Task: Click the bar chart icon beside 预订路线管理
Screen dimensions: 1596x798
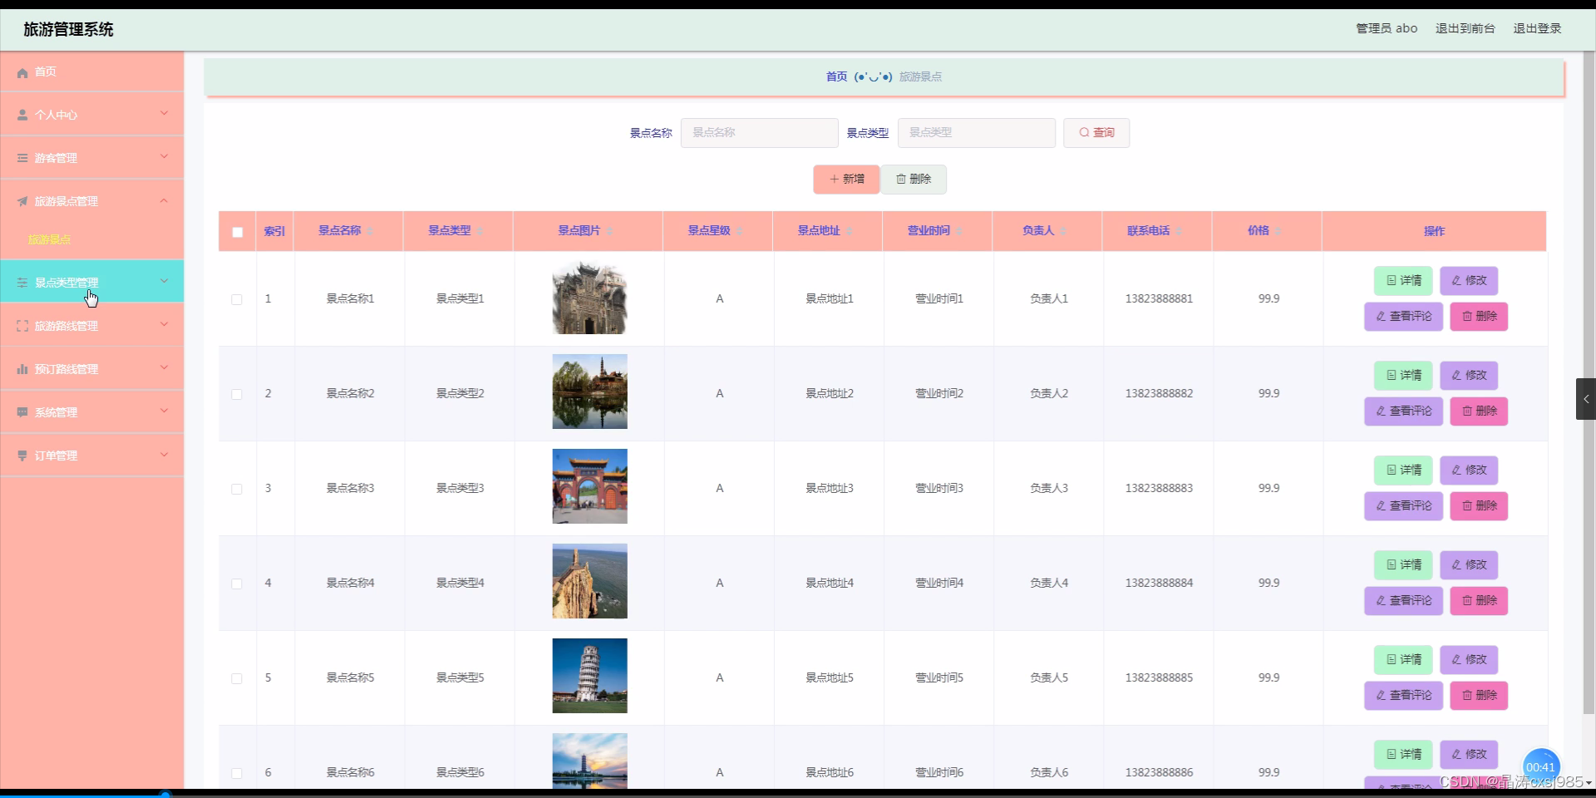Action: [21, 369]
